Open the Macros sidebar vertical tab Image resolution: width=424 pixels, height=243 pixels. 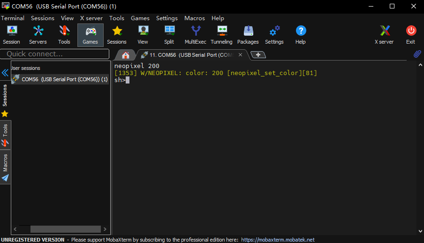tap(5, 167)
